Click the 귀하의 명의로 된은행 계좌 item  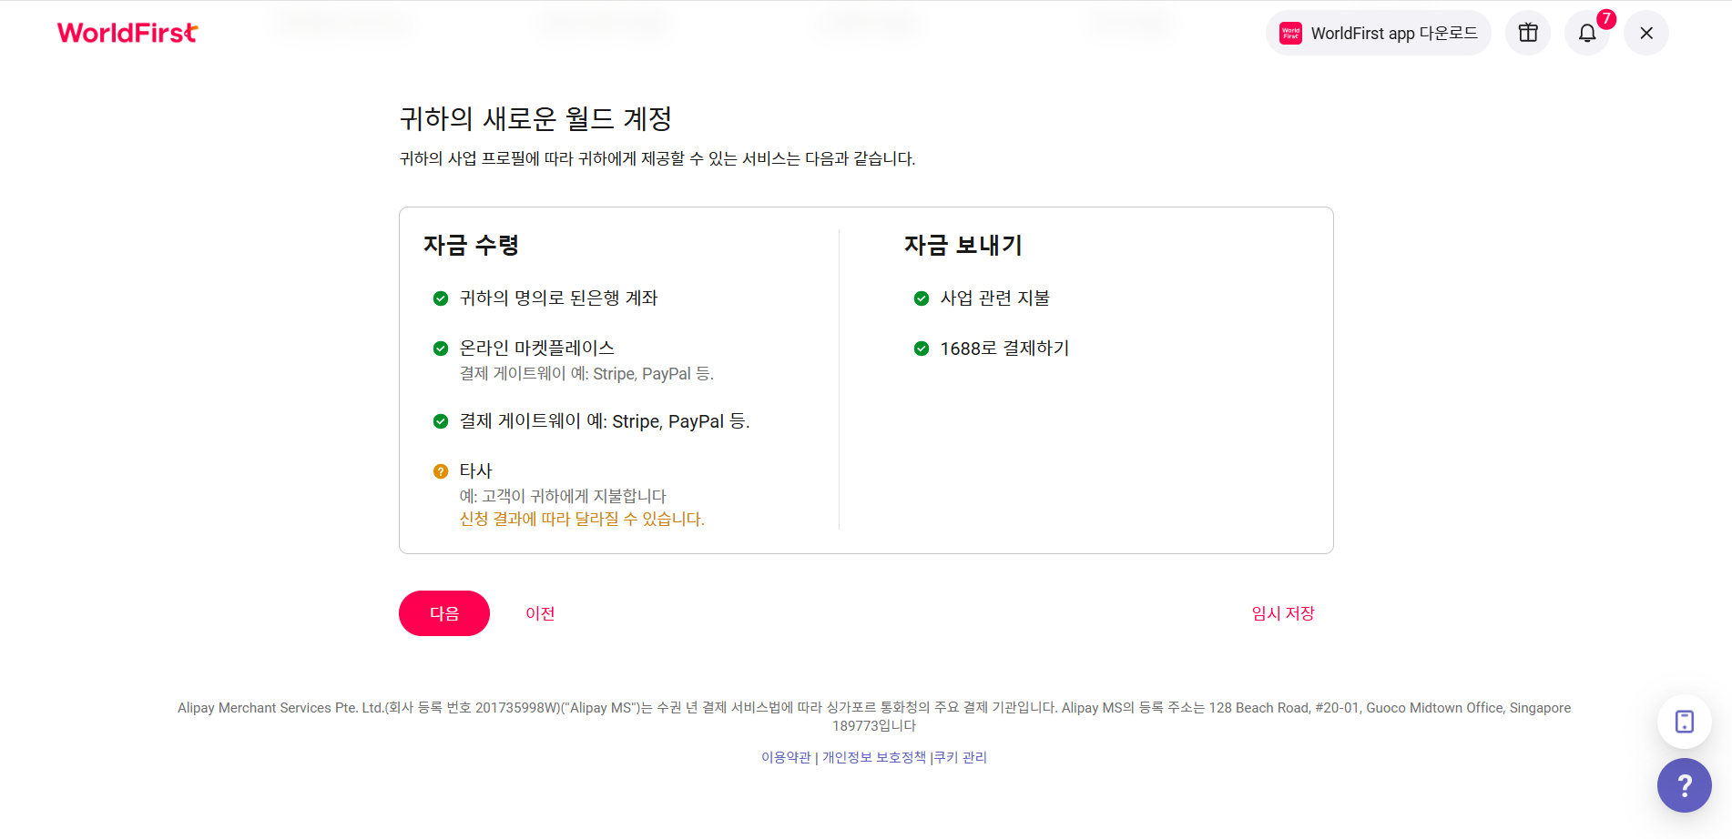click(x=558, y=298)
